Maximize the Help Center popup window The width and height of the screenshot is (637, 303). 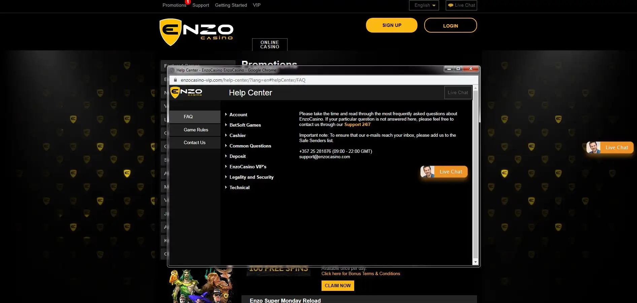[x=458, y=69]
